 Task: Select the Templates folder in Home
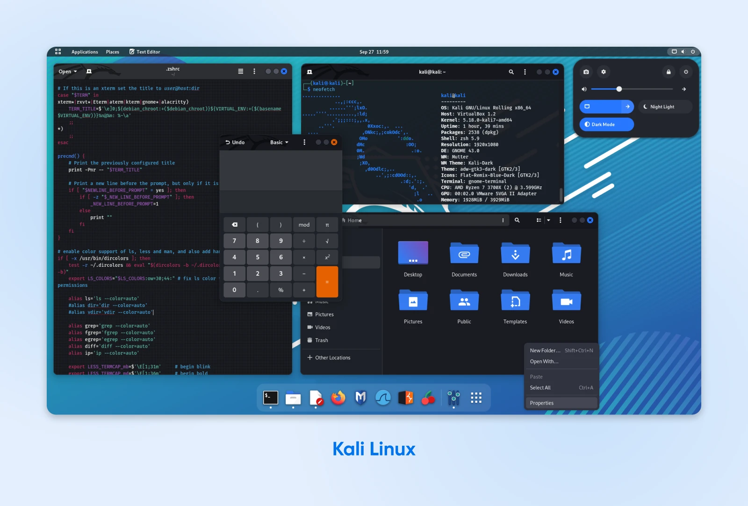point(515,306)
